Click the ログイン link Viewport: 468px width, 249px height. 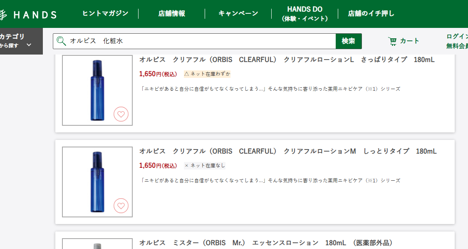pos(457,37)
